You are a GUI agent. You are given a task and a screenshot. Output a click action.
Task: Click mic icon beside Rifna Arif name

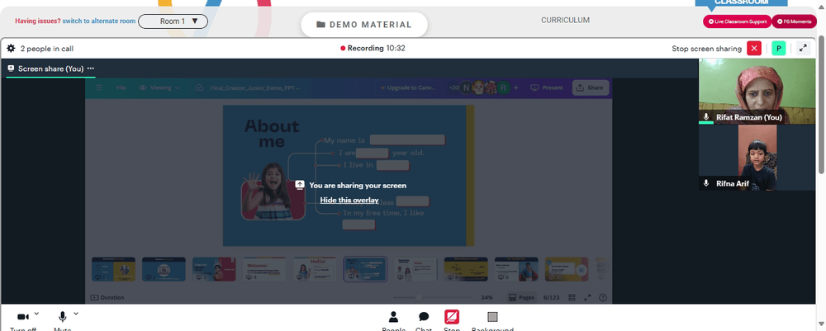[x=706, y=183]
